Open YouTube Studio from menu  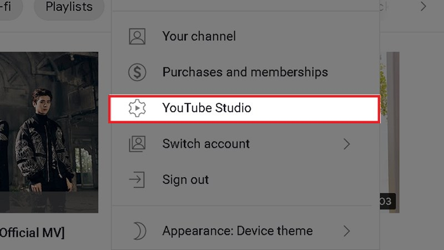244,109
